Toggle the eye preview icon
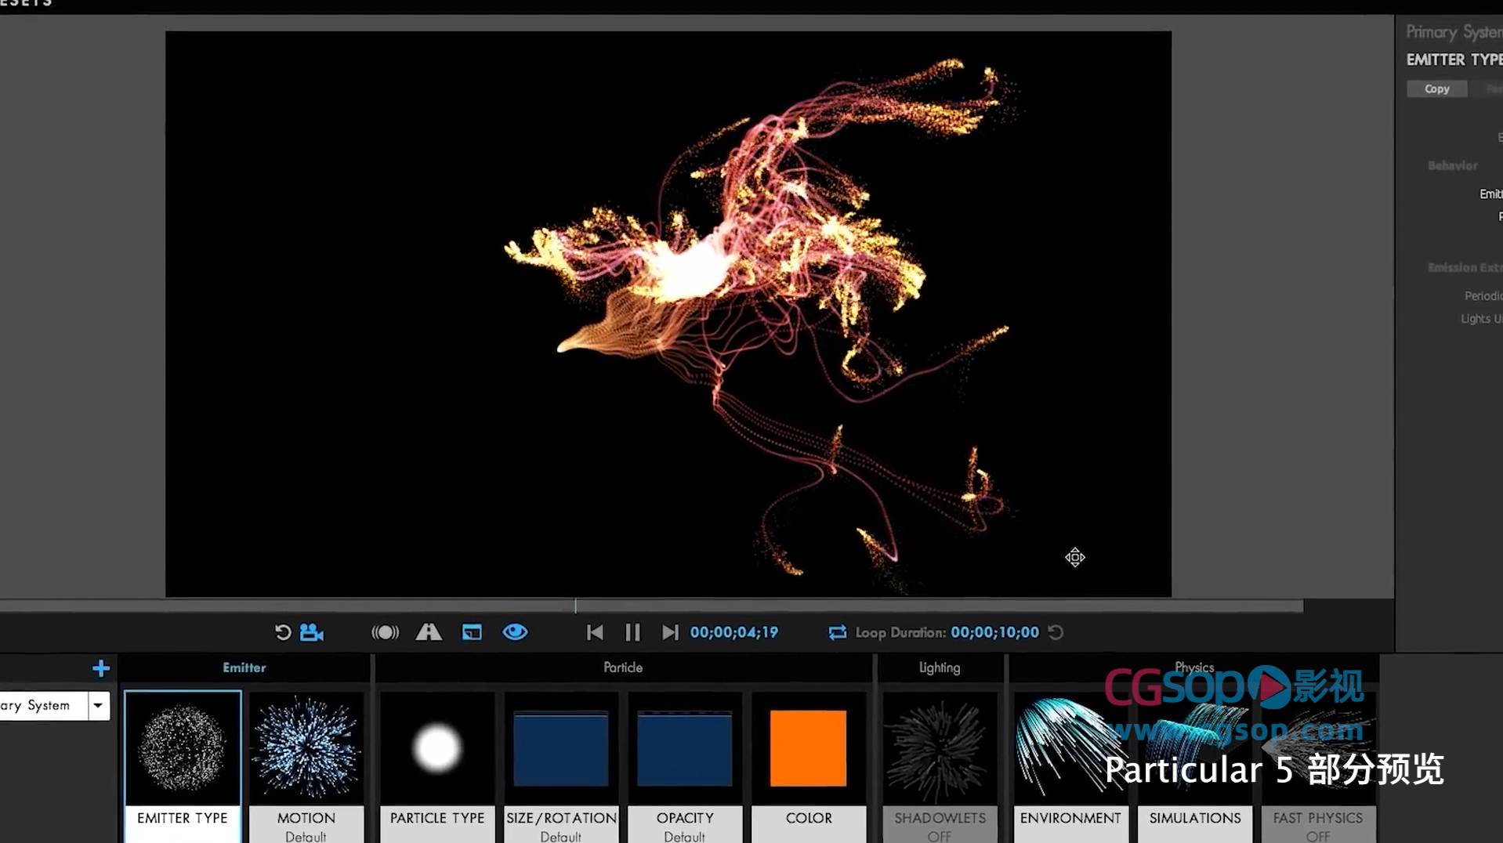Screen dimensions: 1503x843 point(515,632)
